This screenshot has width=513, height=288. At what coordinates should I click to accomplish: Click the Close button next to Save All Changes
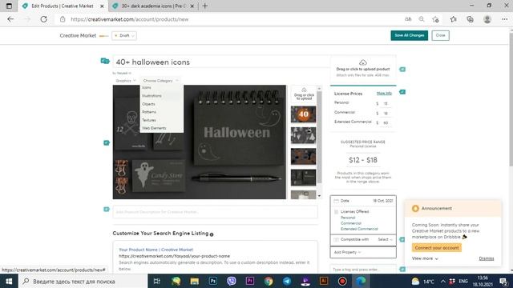coord(440,35)
